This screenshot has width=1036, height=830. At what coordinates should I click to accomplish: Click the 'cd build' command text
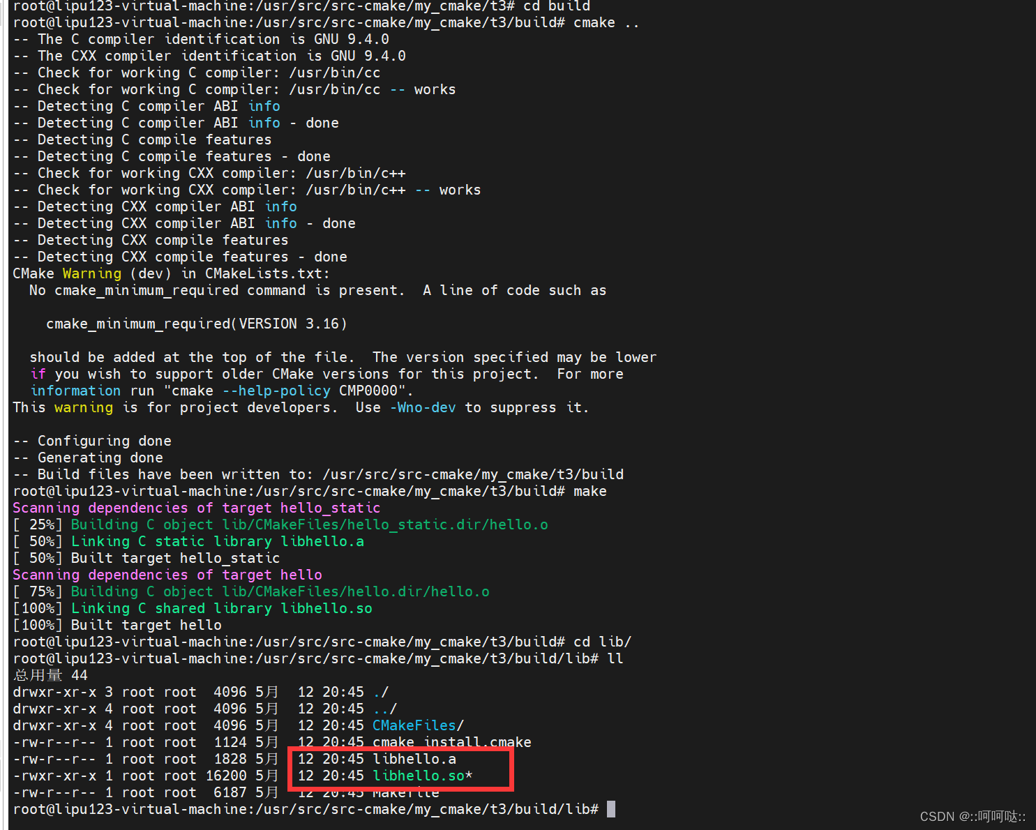557,6
